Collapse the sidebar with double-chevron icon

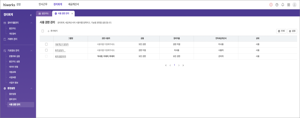tap(31, 15)
